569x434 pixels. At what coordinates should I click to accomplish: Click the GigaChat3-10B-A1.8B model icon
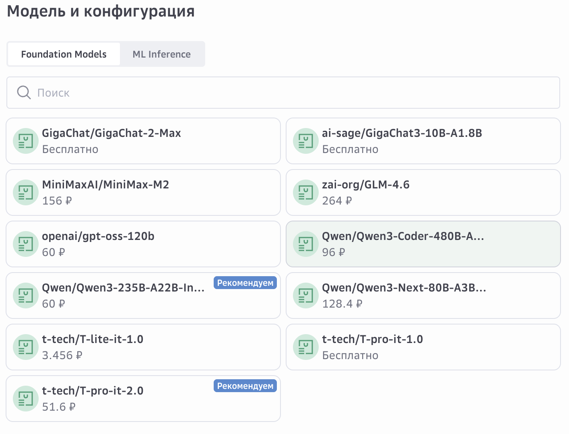[306, 141]
